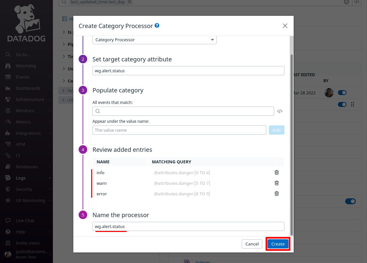Image resolution: width=367 pixels, height=263 pixels.
Task: Open the Category Processor type dropdown
Action: (x=155, y=40)
